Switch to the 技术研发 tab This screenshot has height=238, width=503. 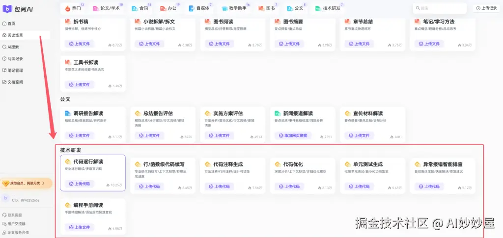tap(328, 8)
